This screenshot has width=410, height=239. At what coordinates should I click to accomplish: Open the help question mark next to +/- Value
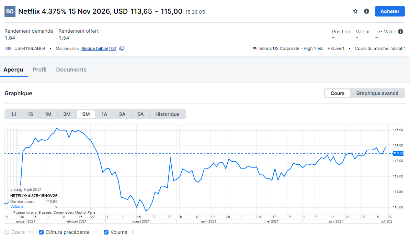tap(400, 31)
